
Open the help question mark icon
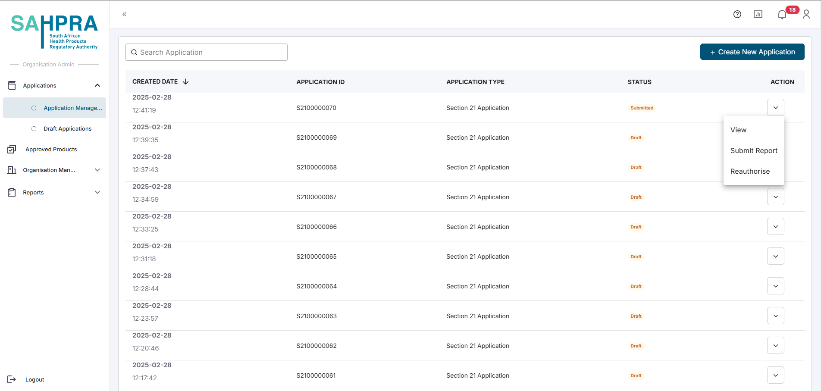[737, 14]
